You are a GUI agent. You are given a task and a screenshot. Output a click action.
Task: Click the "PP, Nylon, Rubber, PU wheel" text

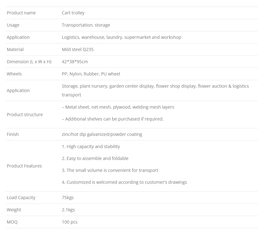pos(91,74)
